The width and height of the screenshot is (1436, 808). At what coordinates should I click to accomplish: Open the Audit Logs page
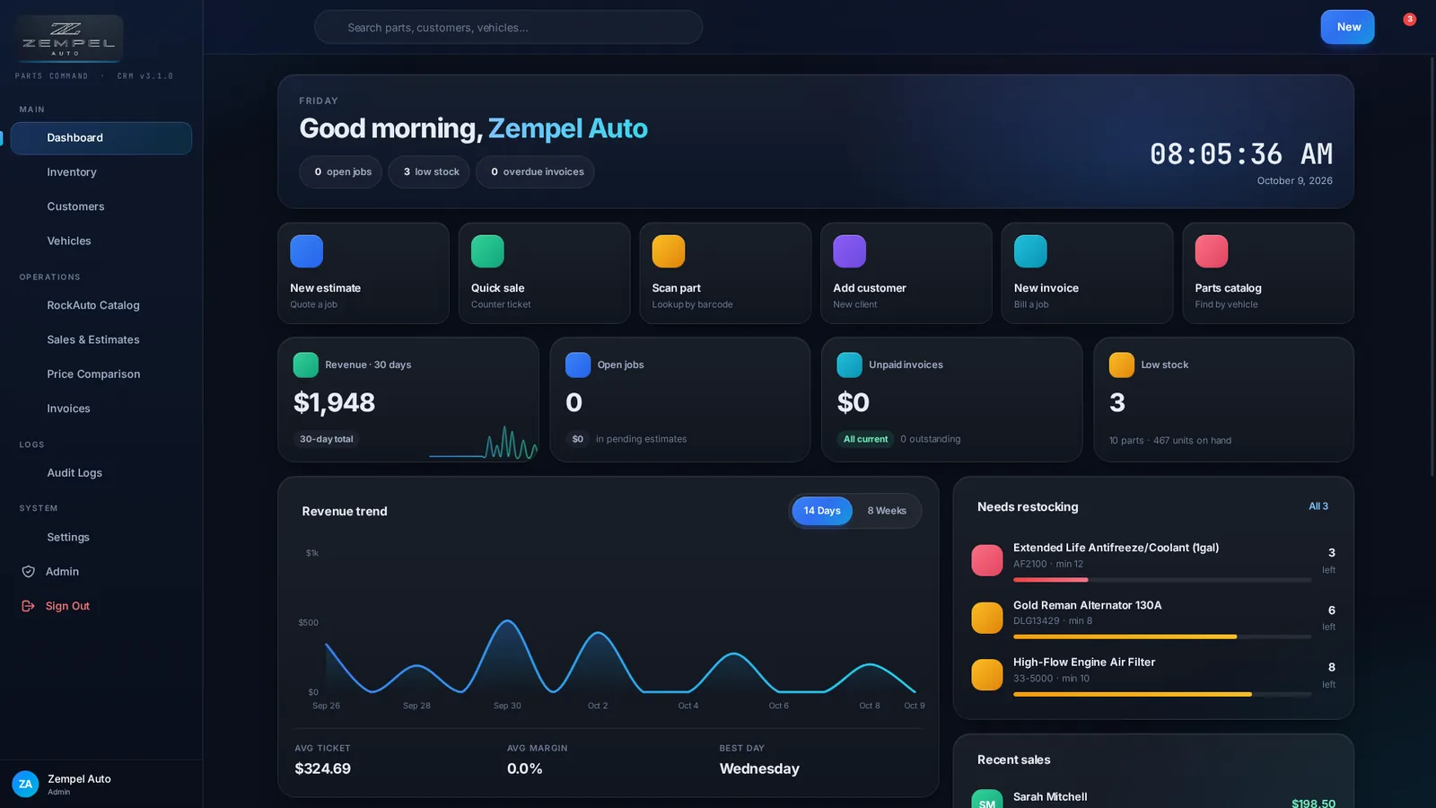pyautogui.click(x=101, y=473)
